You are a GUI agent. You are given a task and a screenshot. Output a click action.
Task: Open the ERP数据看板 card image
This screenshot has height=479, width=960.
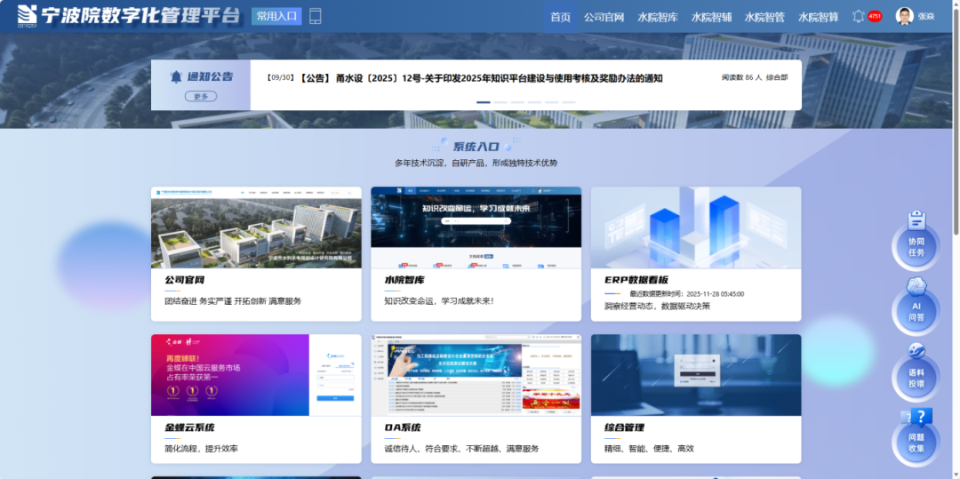click(695, 228)
